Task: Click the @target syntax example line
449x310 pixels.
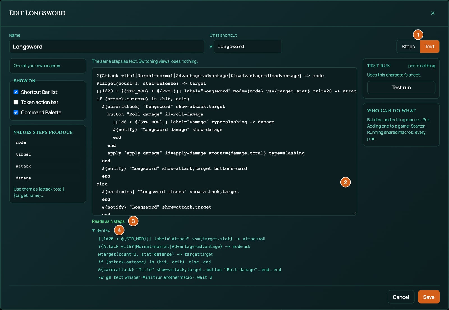Action: (155, 254)
